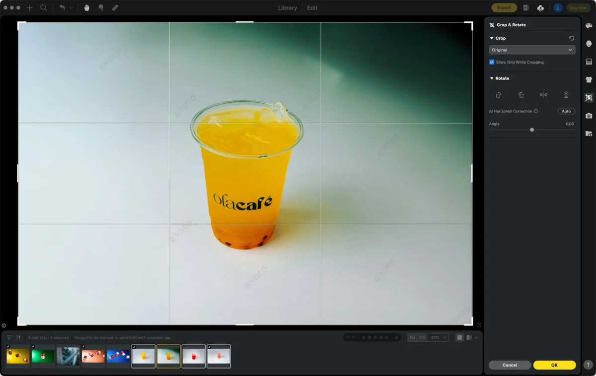Select the hand pan tool
The height and width of the screenshot is (376, 596).
click(87, 8)
